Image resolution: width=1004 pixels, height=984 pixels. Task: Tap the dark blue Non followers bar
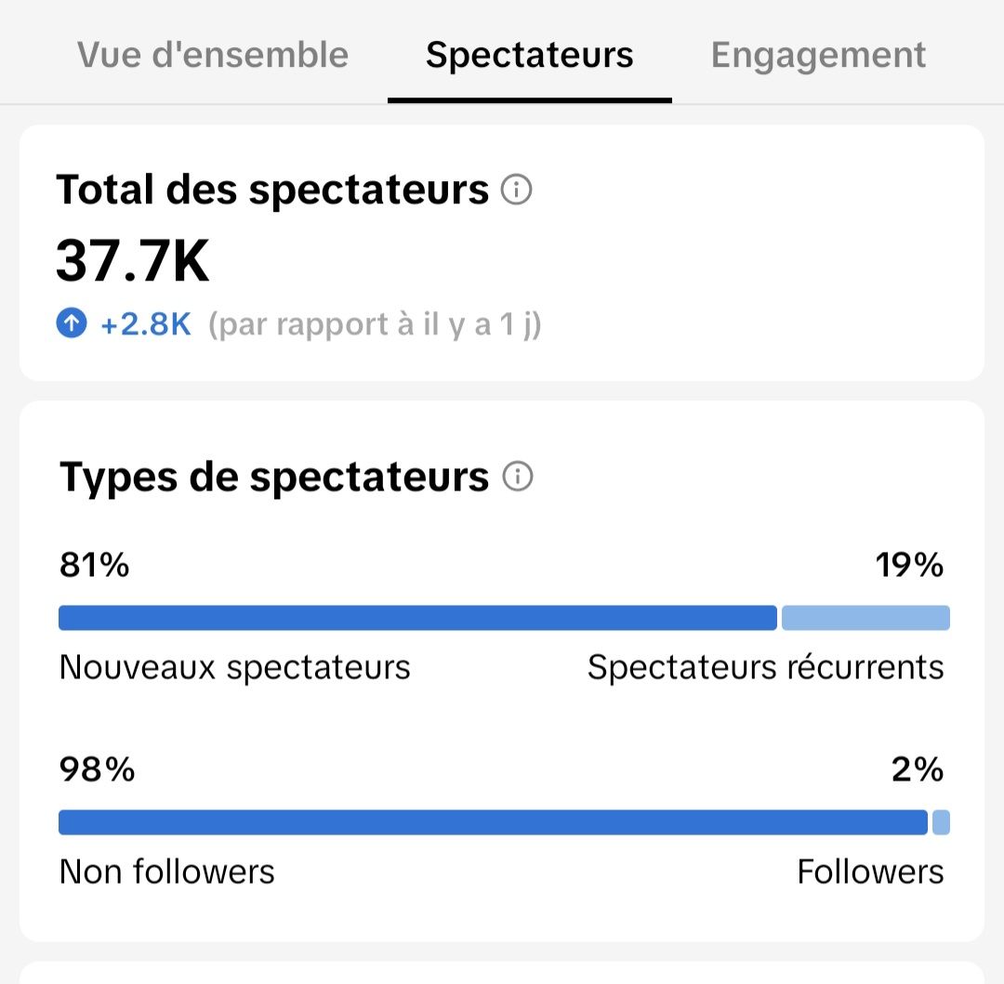tap(493, 822)
